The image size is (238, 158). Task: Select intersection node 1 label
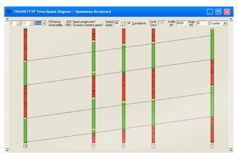point(212,146)
